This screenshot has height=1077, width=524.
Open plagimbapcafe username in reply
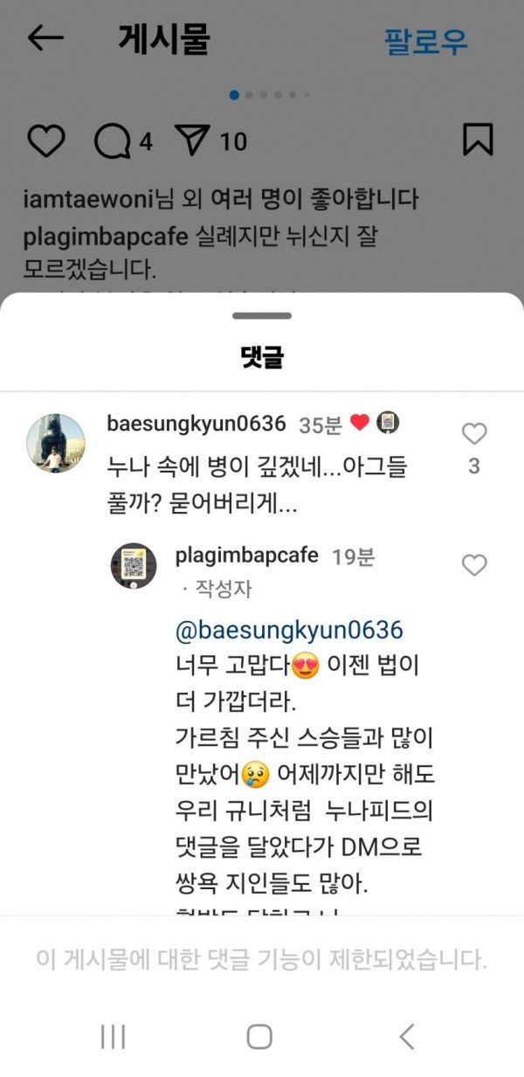pyautogui.click(x=247, y=556)
